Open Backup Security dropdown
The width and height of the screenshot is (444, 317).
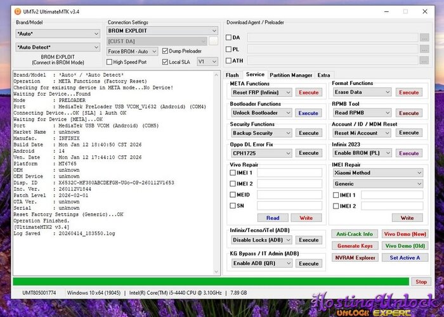261,133
